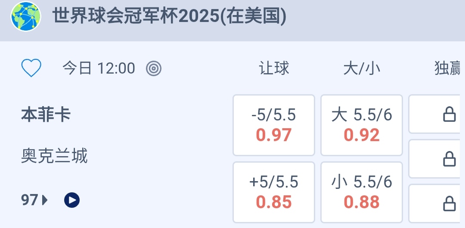This screenshot has width=465, height=228.
Task: Expand more markets via arrow beside 97
Action: coord(45,200)
